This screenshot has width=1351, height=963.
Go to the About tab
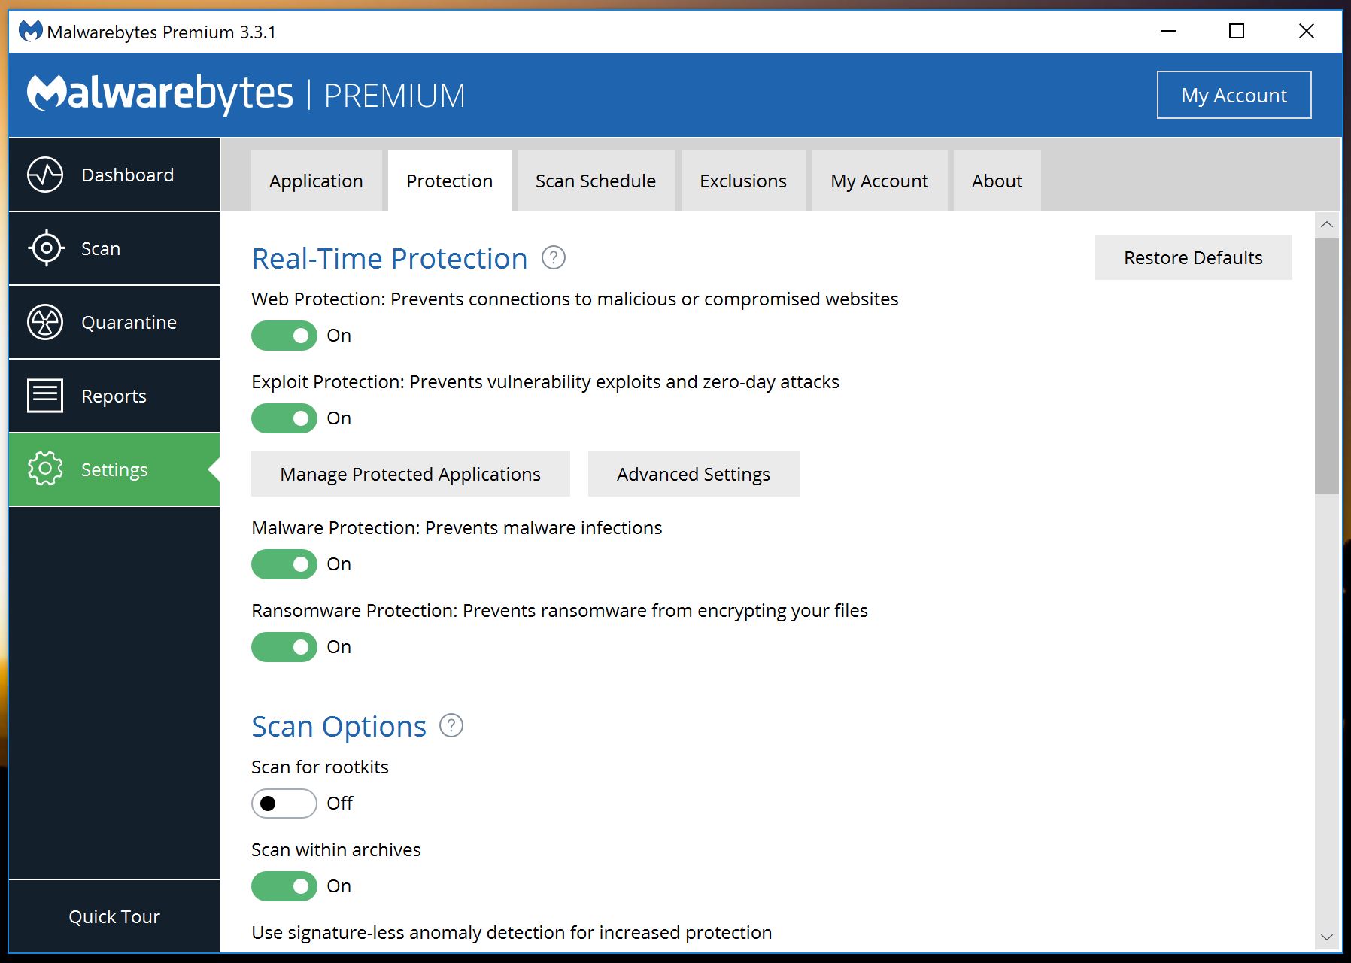click(996, 181)
